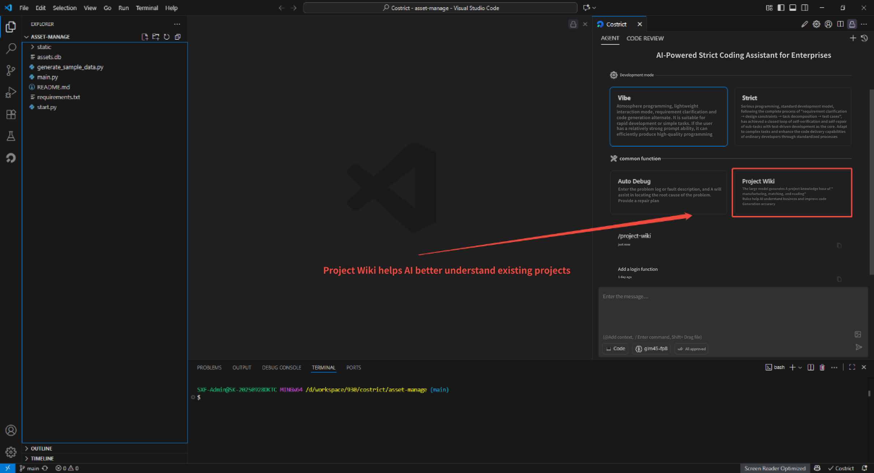This screenshot has width=874, height=473.
Task: Expand the static folder
Action: coord(44,47)
